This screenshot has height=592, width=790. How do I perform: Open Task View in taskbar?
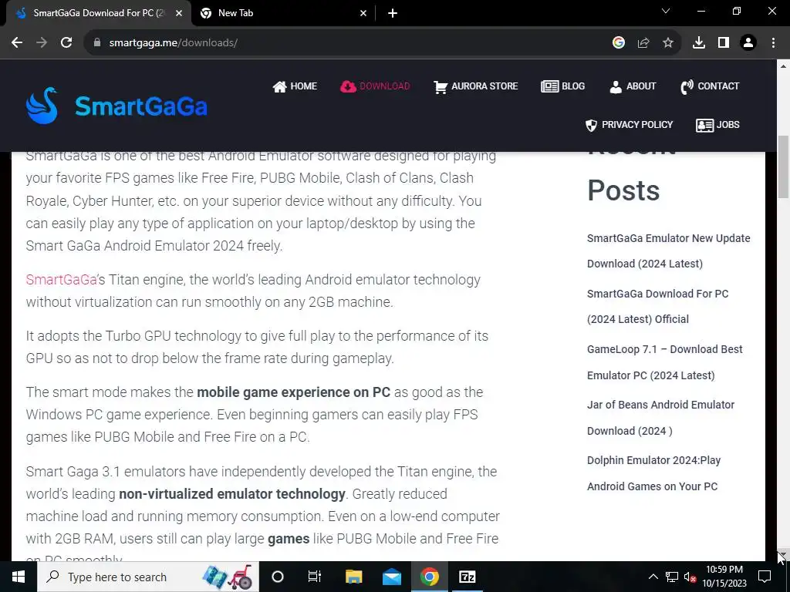point(315,577)
